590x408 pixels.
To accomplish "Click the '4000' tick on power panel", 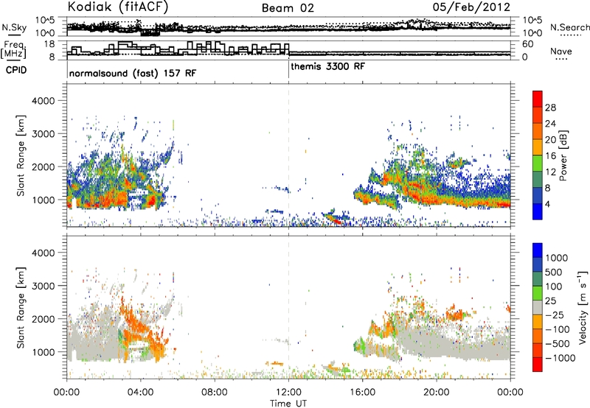I will (x=43, y=101).
